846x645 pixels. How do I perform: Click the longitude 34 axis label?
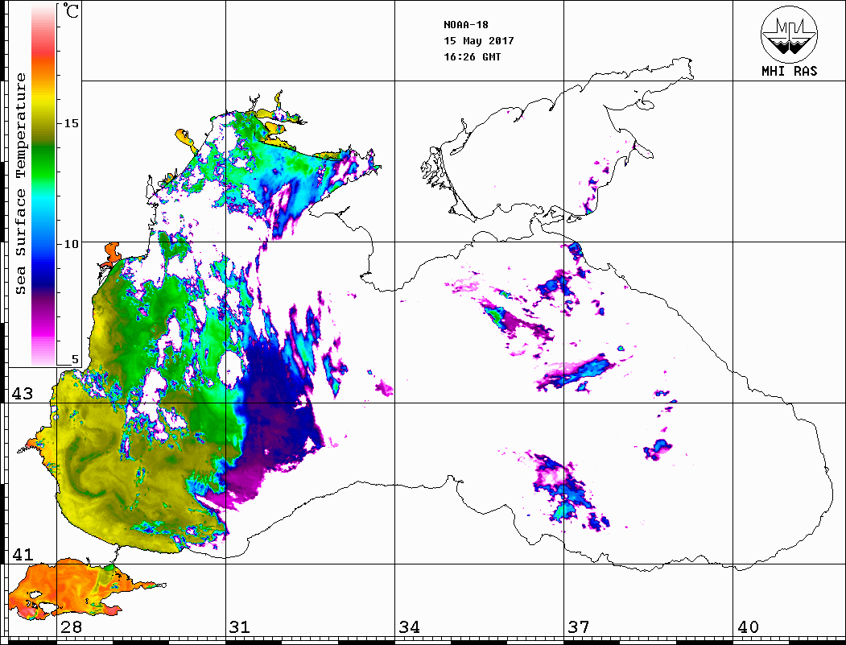click(409, 626)
